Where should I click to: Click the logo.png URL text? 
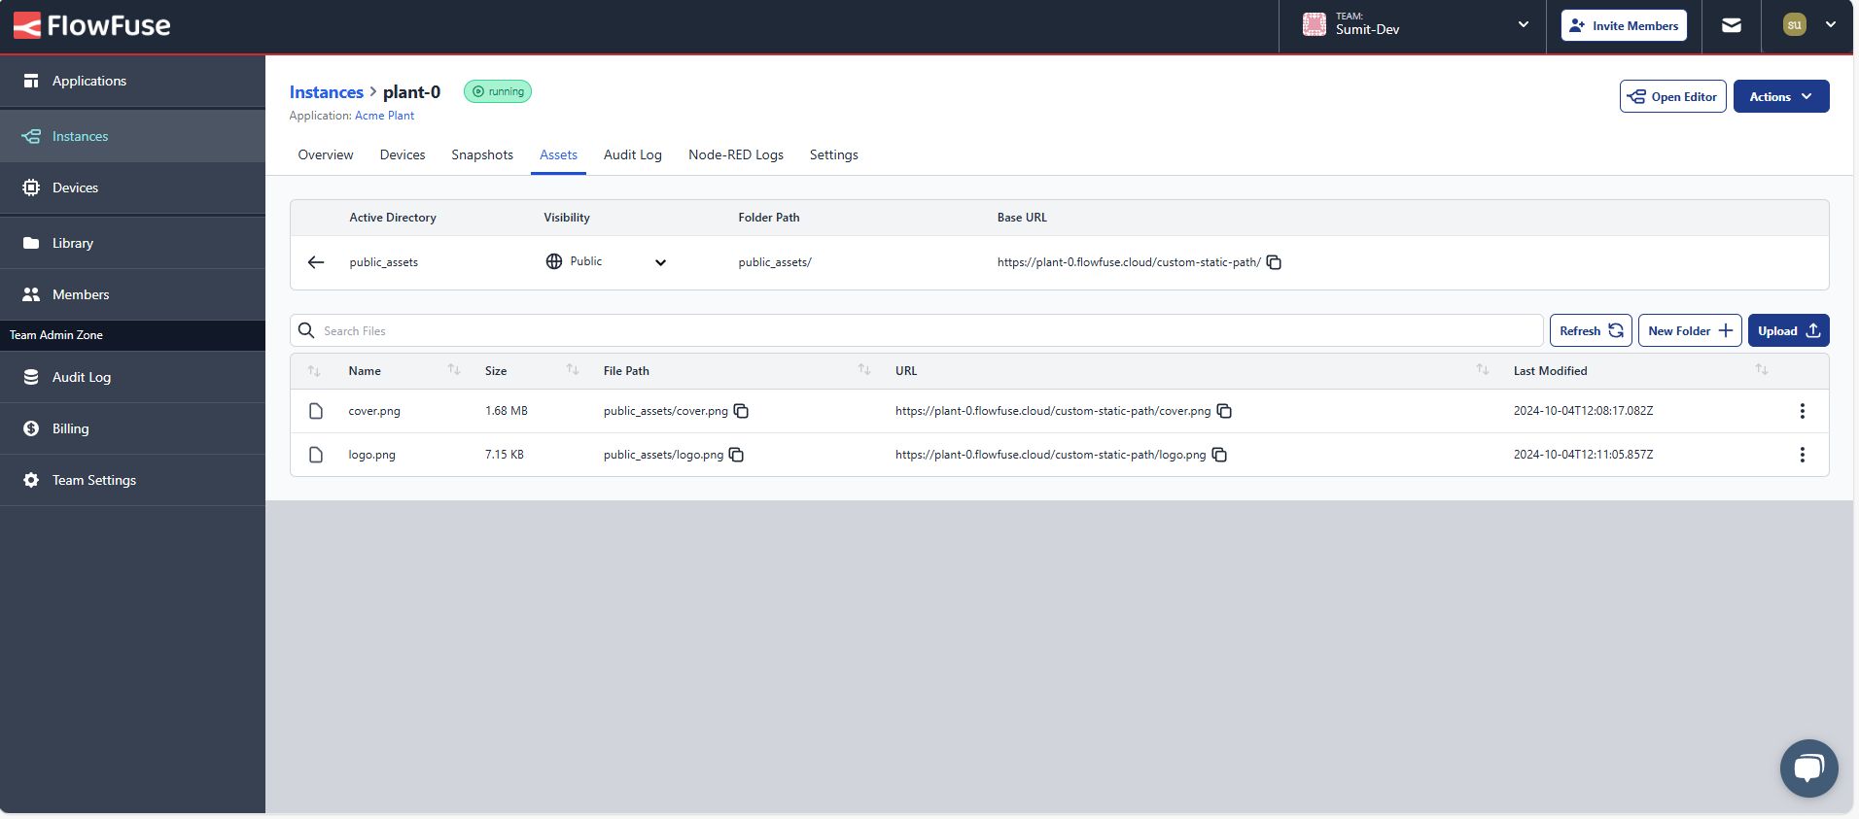(x=1050, y=455)
